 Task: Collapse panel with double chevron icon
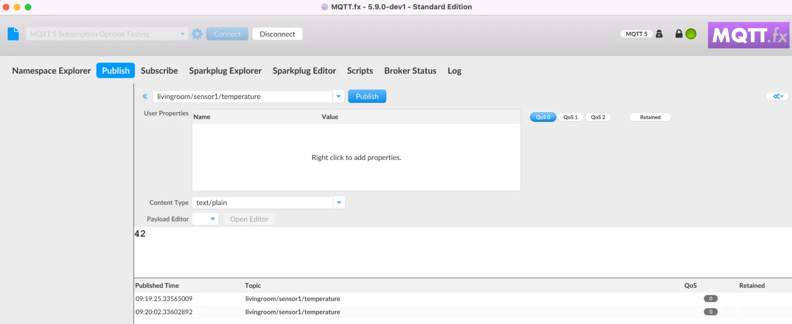(x=145, y=96)
